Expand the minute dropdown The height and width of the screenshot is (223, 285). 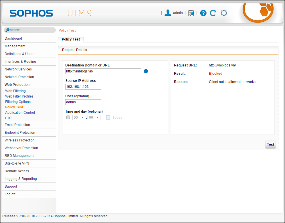coord(94,117)
